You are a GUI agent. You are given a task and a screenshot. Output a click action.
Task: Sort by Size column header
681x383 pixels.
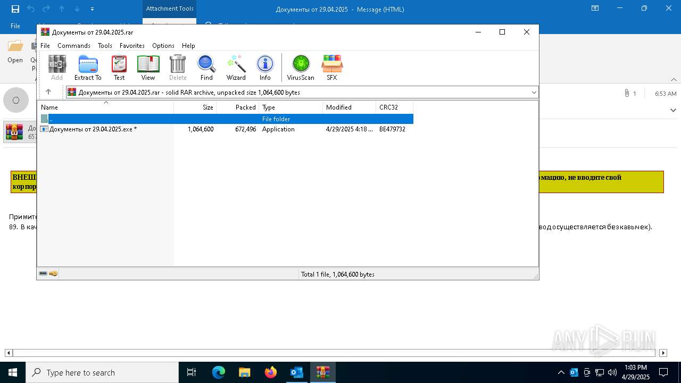(195, 107)
